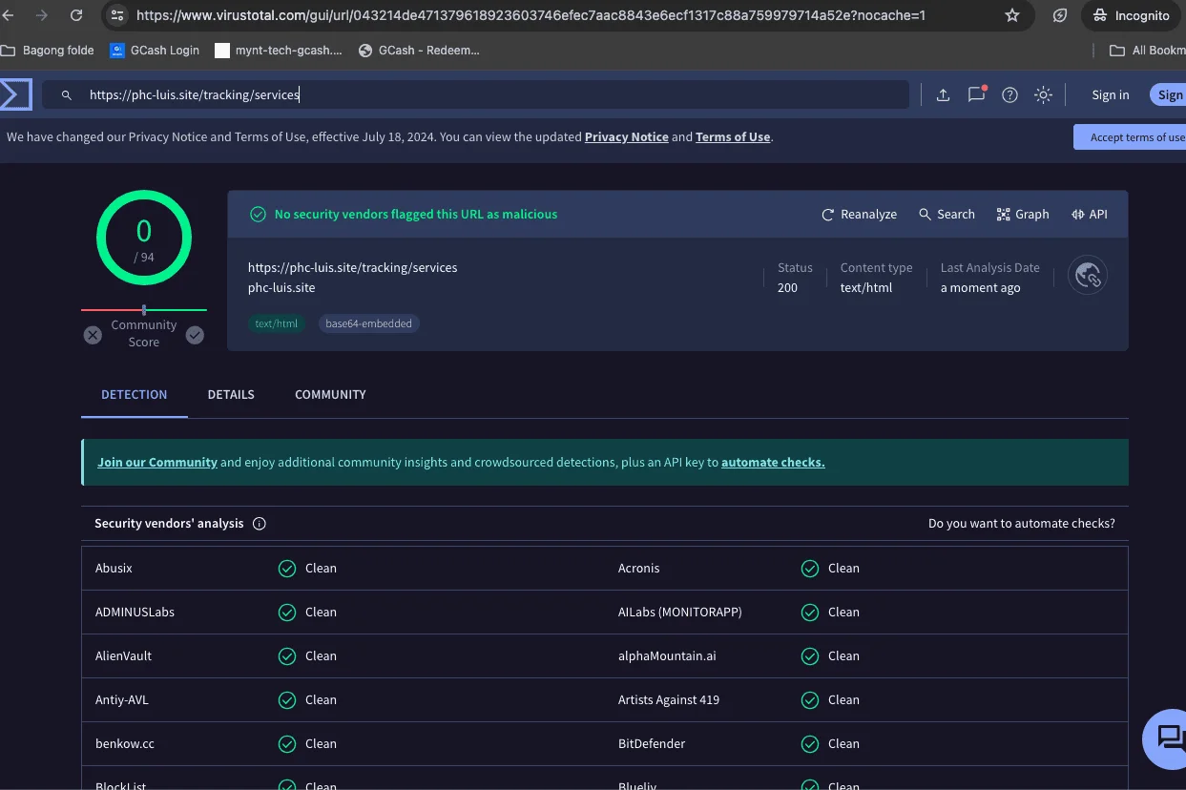The height and width of the screenshot is (790, 1186).
Task: Open the GCash Login bookmark
Action: coord(155,50)
